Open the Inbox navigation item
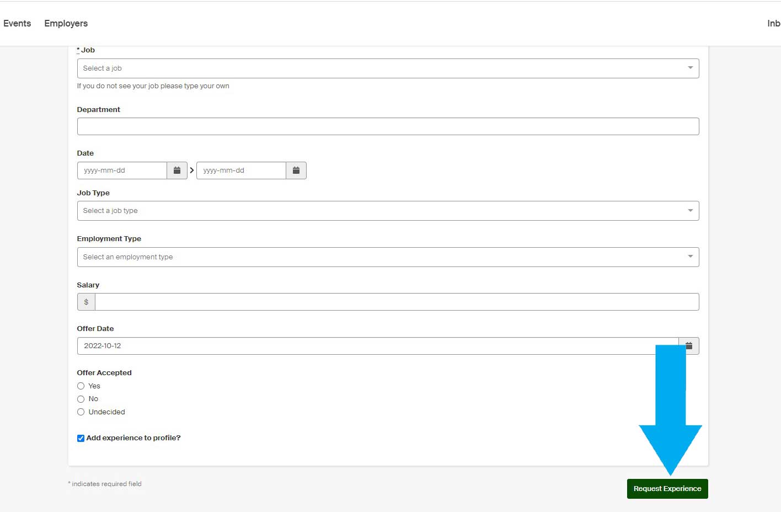This screenshot has height=512, width=781. click(x=773, y=23)
